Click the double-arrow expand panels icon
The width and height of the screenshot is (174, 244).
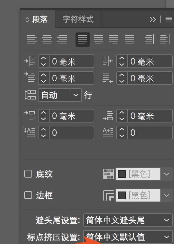point(153,19)
